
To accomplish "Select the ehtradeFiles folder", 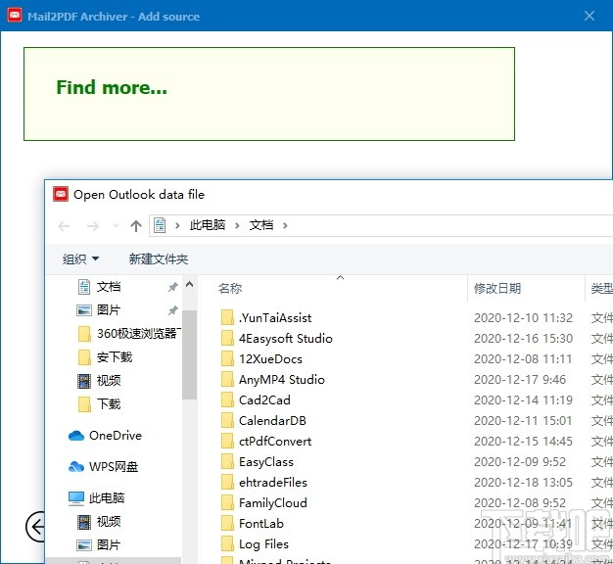I will point(273,483).
